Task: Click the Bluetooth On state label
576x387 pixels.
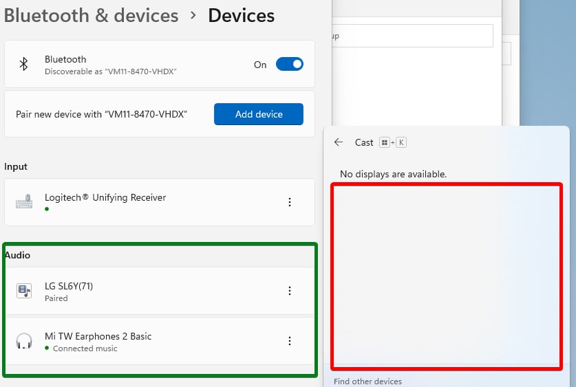Action: click(260, 65)
